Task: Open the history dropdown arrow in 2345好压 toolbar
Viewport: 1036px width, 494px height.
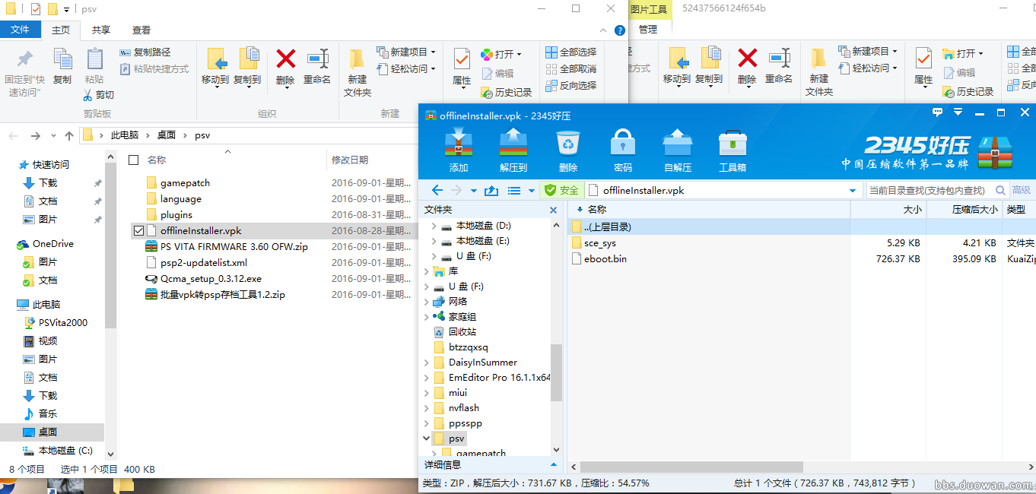Action: pyautogui.click(x=473, y=190)
